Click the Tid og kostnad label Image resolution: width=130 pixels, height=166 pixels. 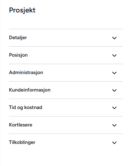(x=26, y=108)
